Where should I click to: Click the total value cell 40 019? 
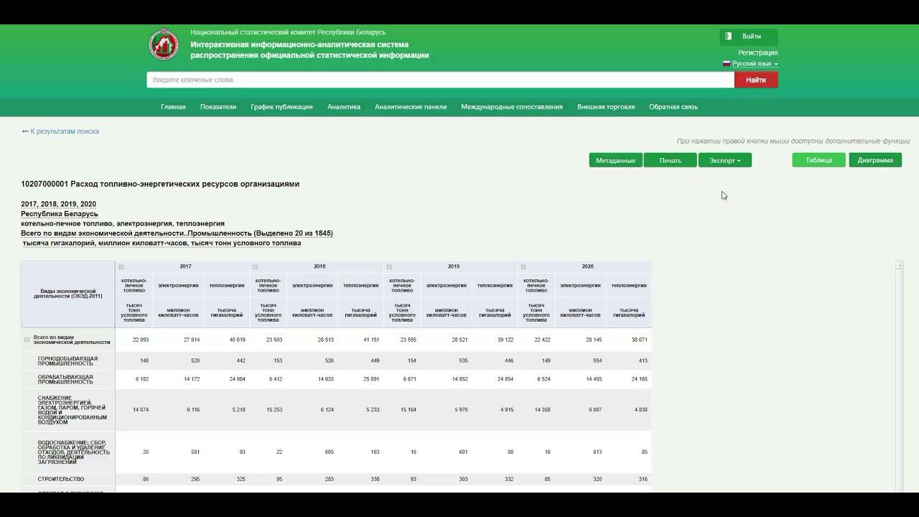click(x=227, y=340)
